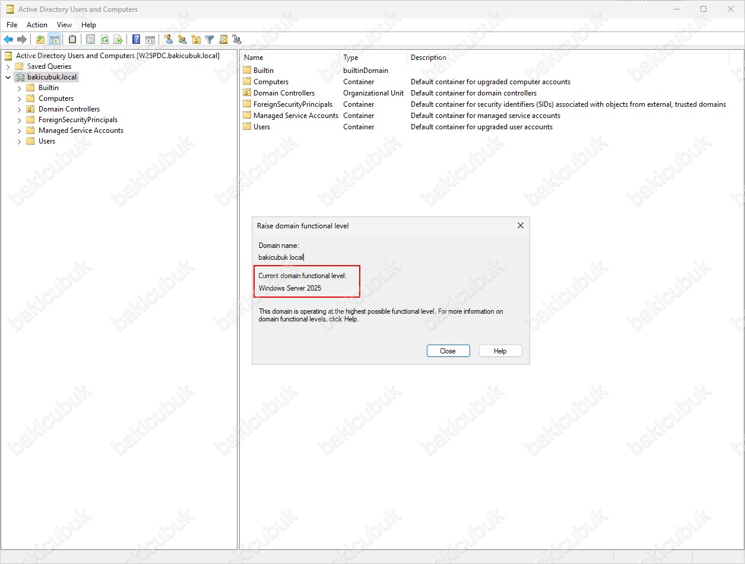Expand the Managed Service Accounts tree node

(19, 130)
